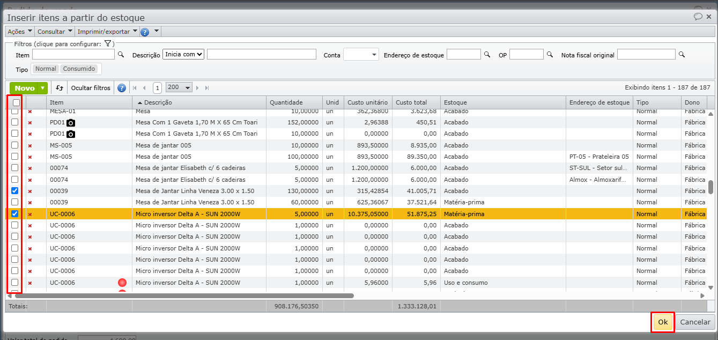This screenshot has height=340, width=718.
Task: Open the blue help icon beside Ocultar filtros
Action: click(122, 88)
